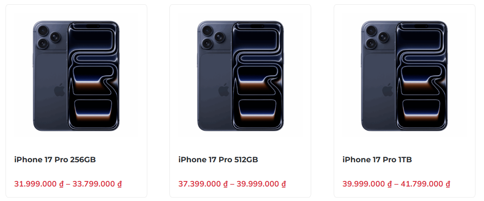The height and width of the screenshot is (201, 484).
Task: Select the iPhone 17 Pro 1TB title
Action: pyautogui.click(x=377, y=160)
